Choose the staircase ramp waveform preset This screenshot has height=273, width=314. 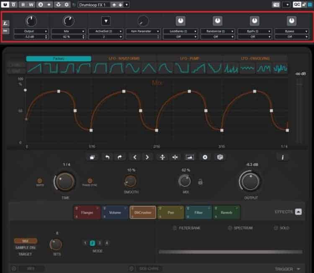pos(198,68)
